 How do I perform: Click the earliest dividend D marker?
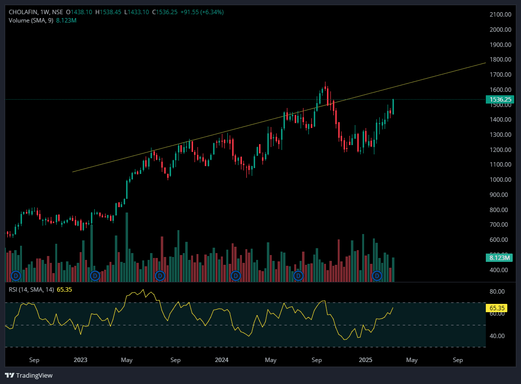[16, 276]
